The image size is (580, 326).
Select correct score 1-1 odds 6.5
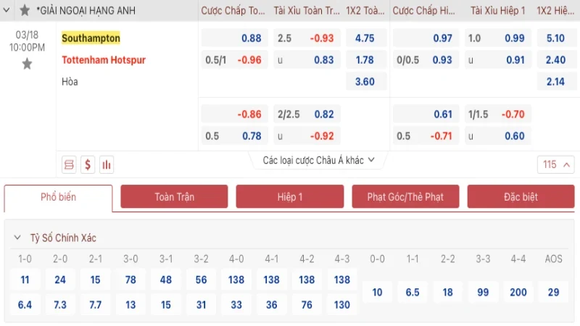click(413, 293)
